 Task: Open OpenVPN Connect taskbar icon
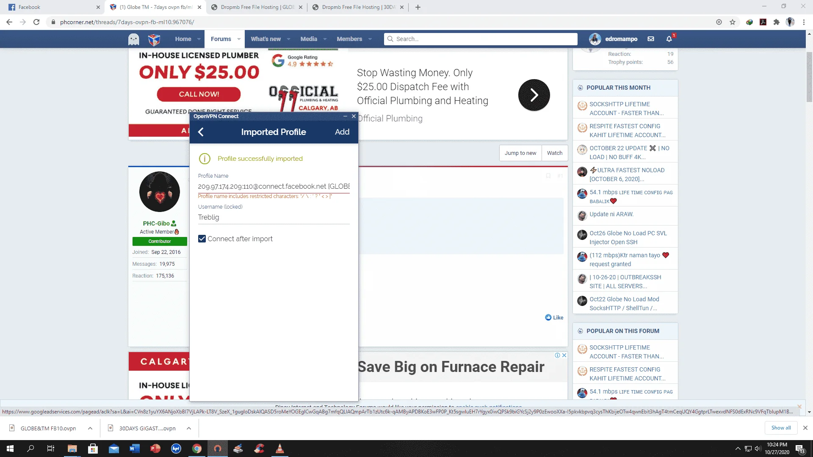pos(218,449)
